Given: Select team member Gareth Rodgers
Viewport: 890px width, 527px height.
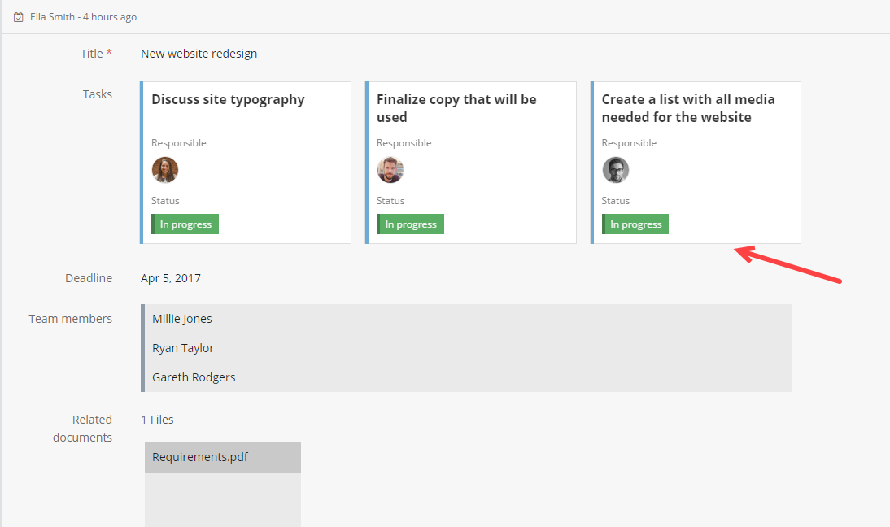Looking at the screenshot, I should pyautogui.click(x=194, y=377).
